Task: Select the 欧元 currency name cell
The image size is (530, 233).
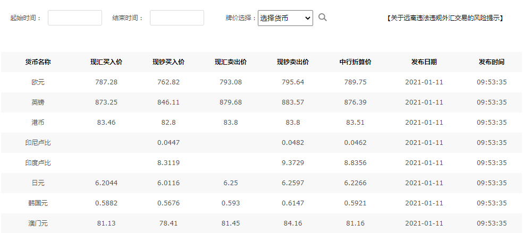Action: click(38, 82)
